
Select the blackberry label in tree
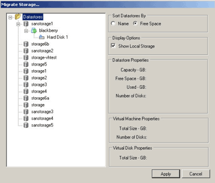click(48, 30)
